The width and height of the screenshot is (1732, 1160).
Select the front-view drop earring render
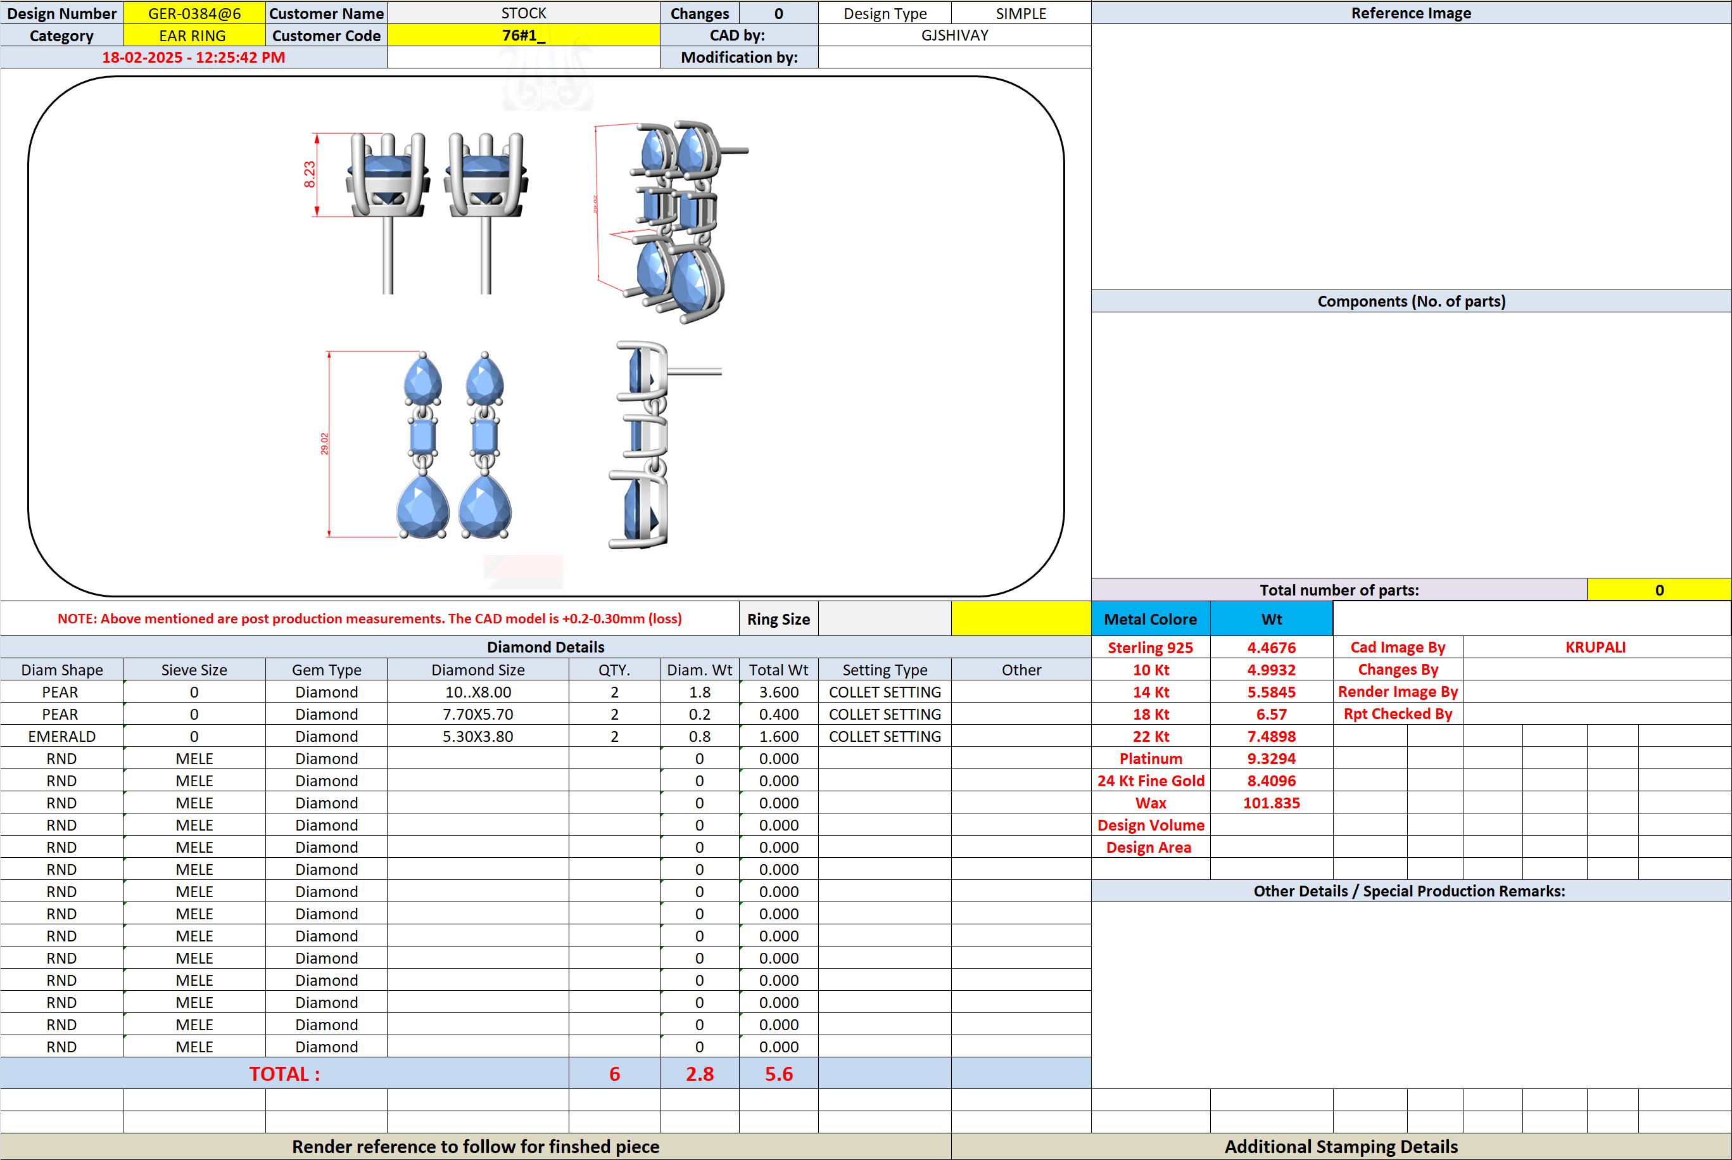tap(453, 445)
